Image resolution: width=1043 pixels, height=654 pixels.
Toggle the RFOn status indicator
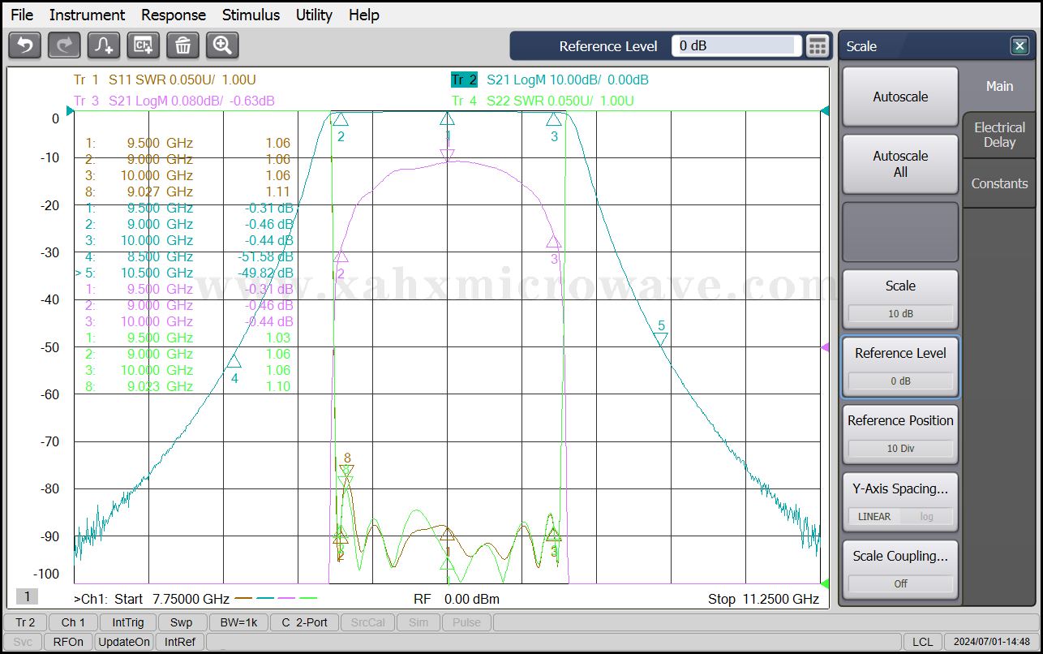pyautogui.click(x=68, y=642)
